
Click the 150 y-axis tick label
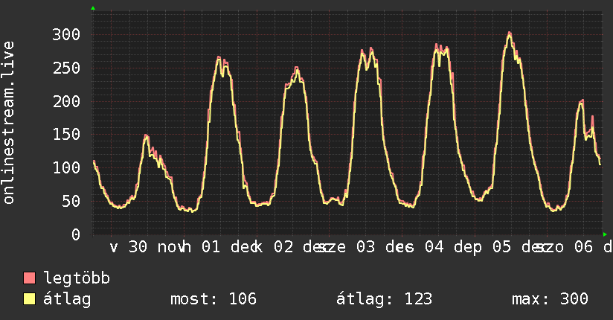65,135
